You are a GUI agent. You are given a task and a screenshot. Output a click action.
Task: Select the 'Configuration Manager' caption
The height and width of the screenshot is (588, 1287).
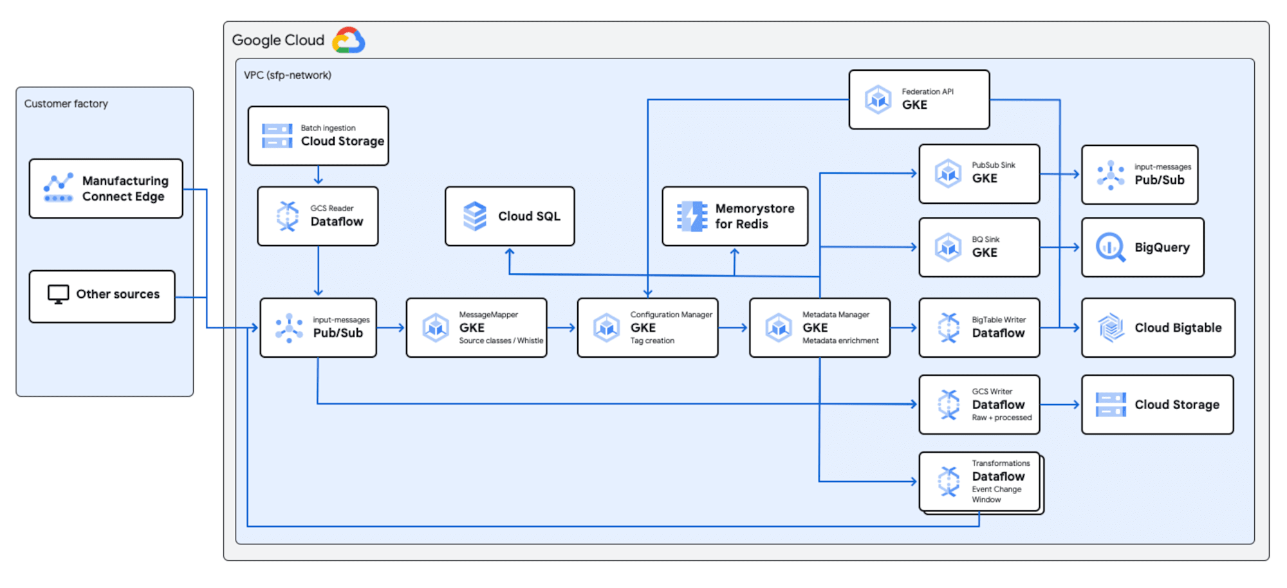671,315
